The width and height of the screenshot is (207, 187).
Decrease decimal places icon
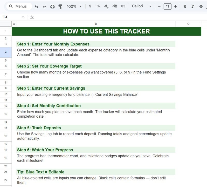(x=106, y=6)
